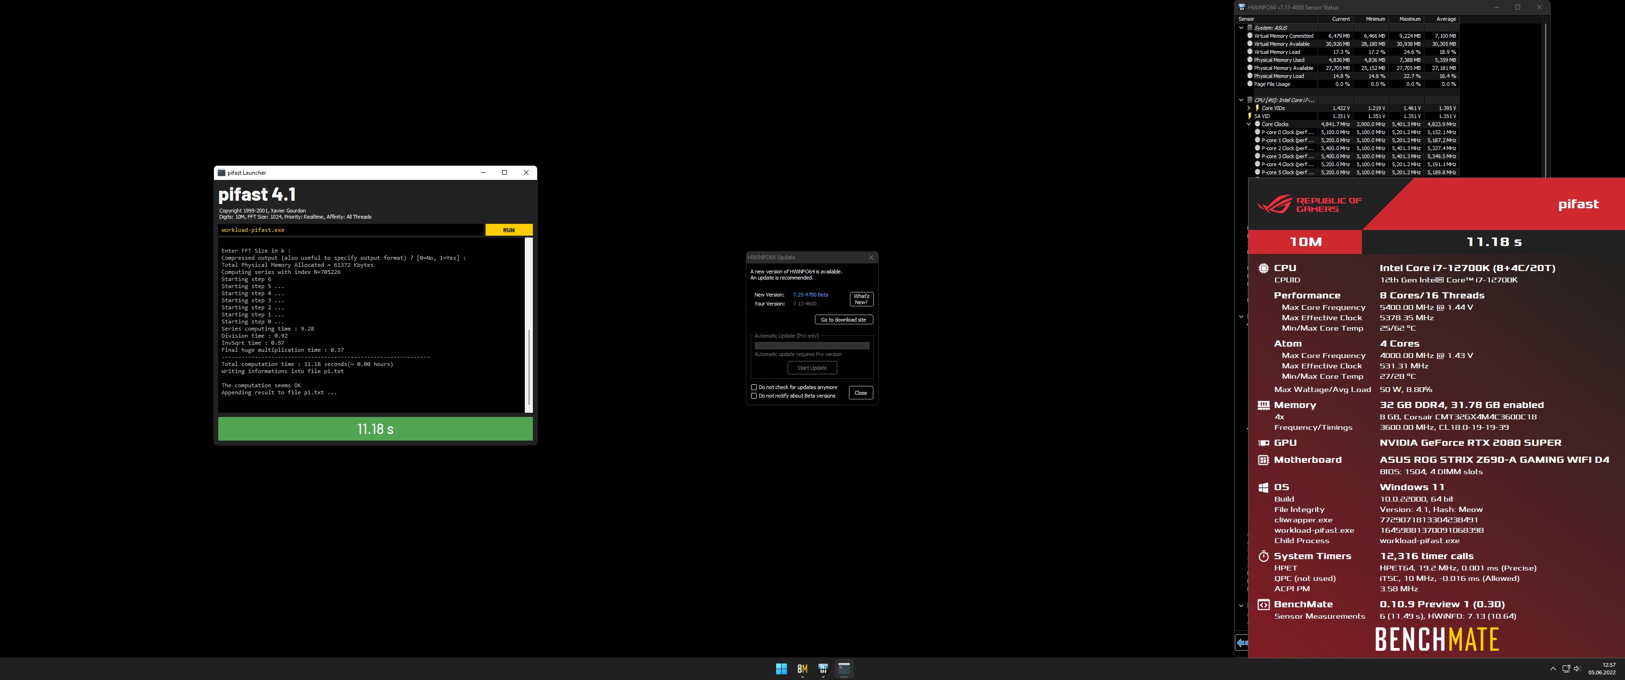This screenshot has height=680, width=1625.
Task: Click the Memory icon in BenchMate panel
Action: pyautogui.click(x=1264, y=405)
